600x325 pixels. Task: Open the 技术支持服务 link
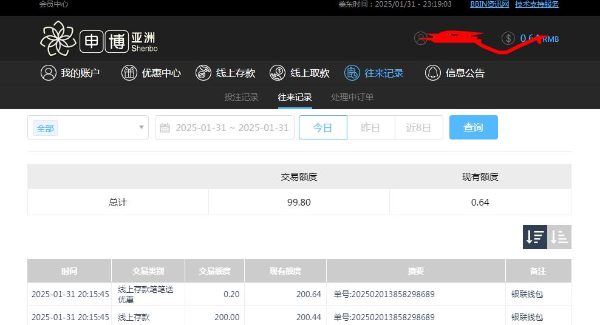coord(537,4)
